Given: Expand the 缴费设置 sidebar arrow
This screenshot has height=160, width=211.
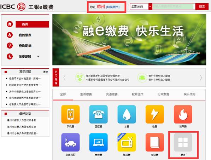Looking at the screenshot, I should pyautogui.click(x=38, y=57).
